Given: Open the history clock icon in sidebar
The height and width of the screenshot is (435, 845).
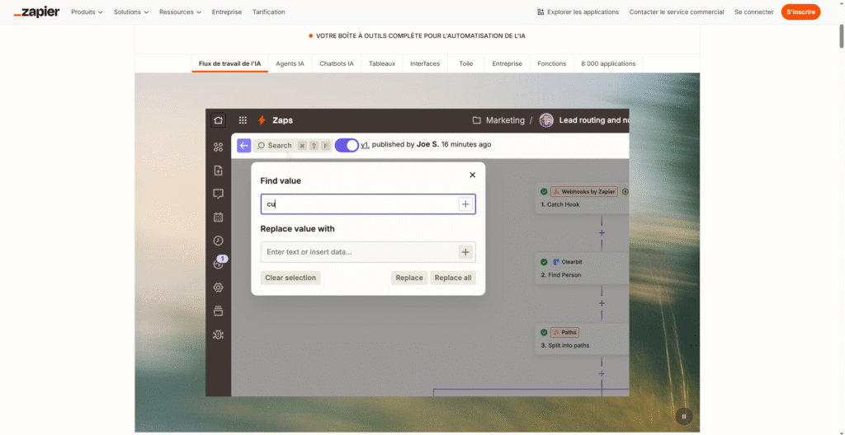Looking at the screenshot, I should 218,241.
